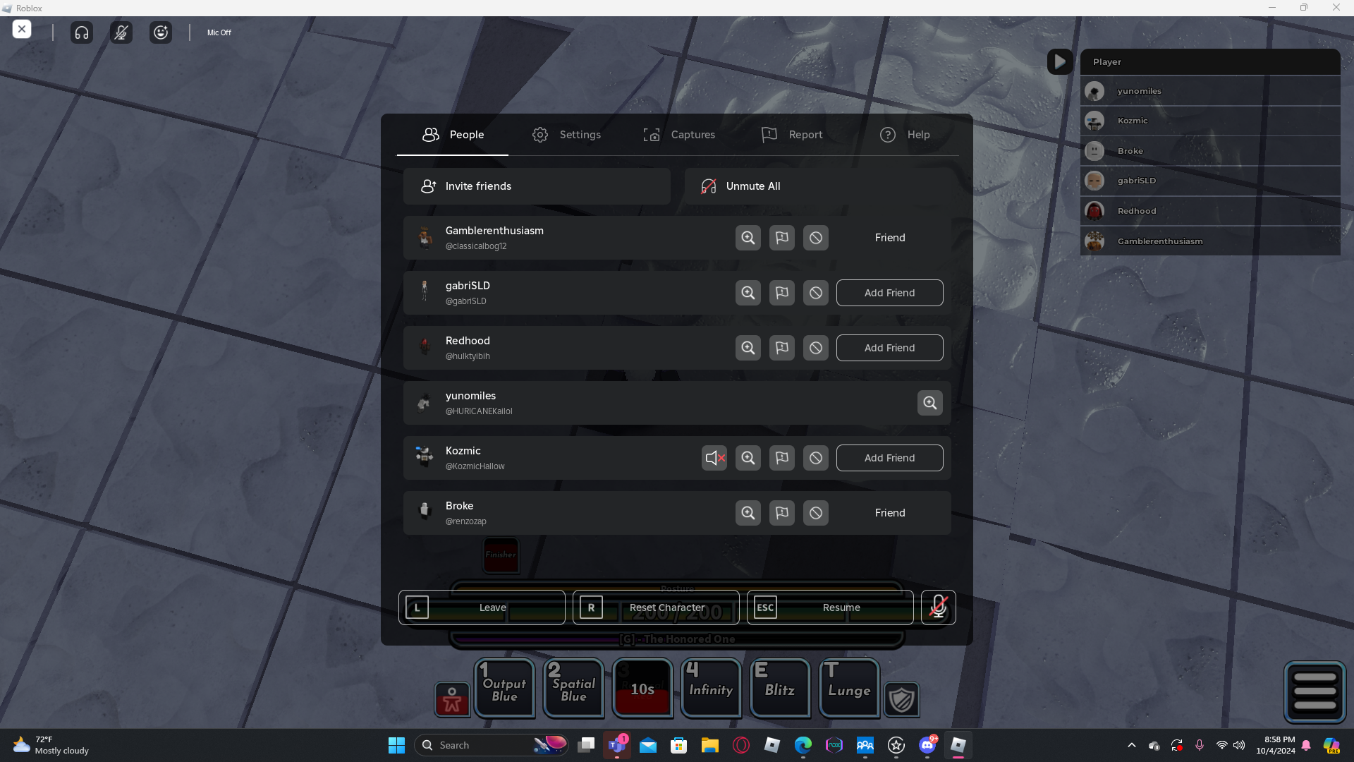Screen dimensions: 1354x762
Task: Click the red character icon beside abilities
Action: coord(452,700)
